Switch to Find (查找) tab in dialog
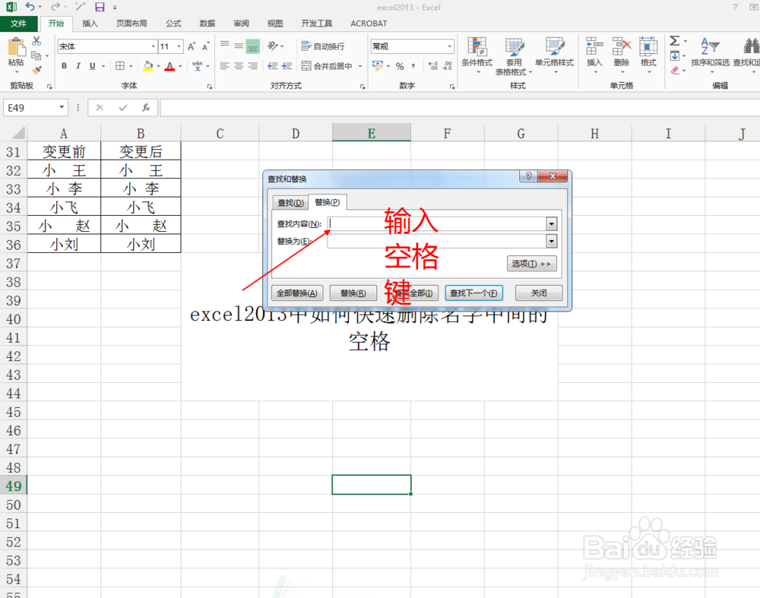 (290, 203)
